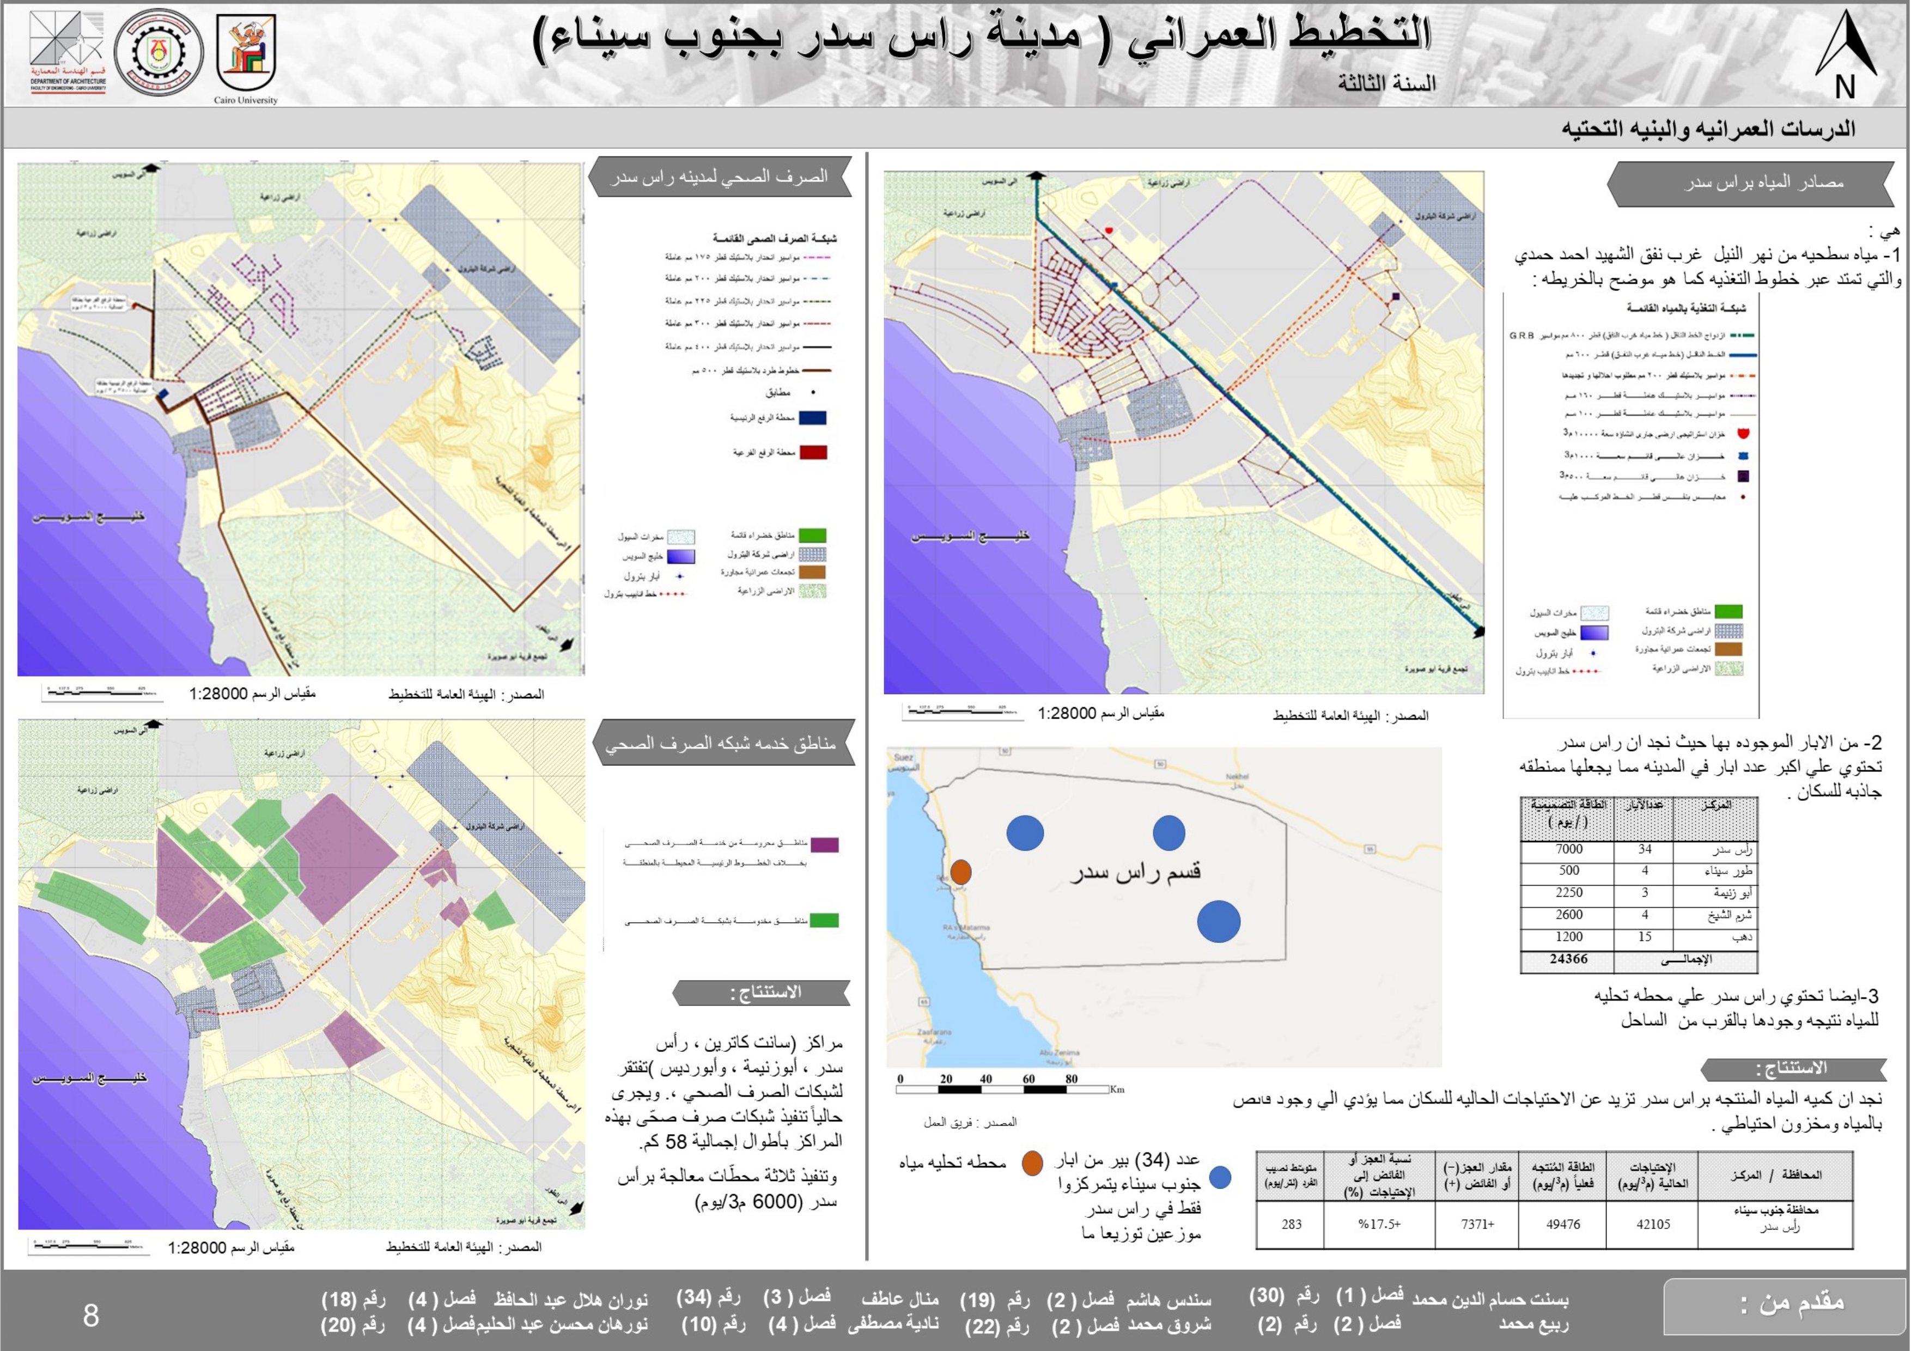Click the 'مقدم من' label in the footer
The height and width of the screenshot is (1351, 1911).
(x=1792, y=1304)
